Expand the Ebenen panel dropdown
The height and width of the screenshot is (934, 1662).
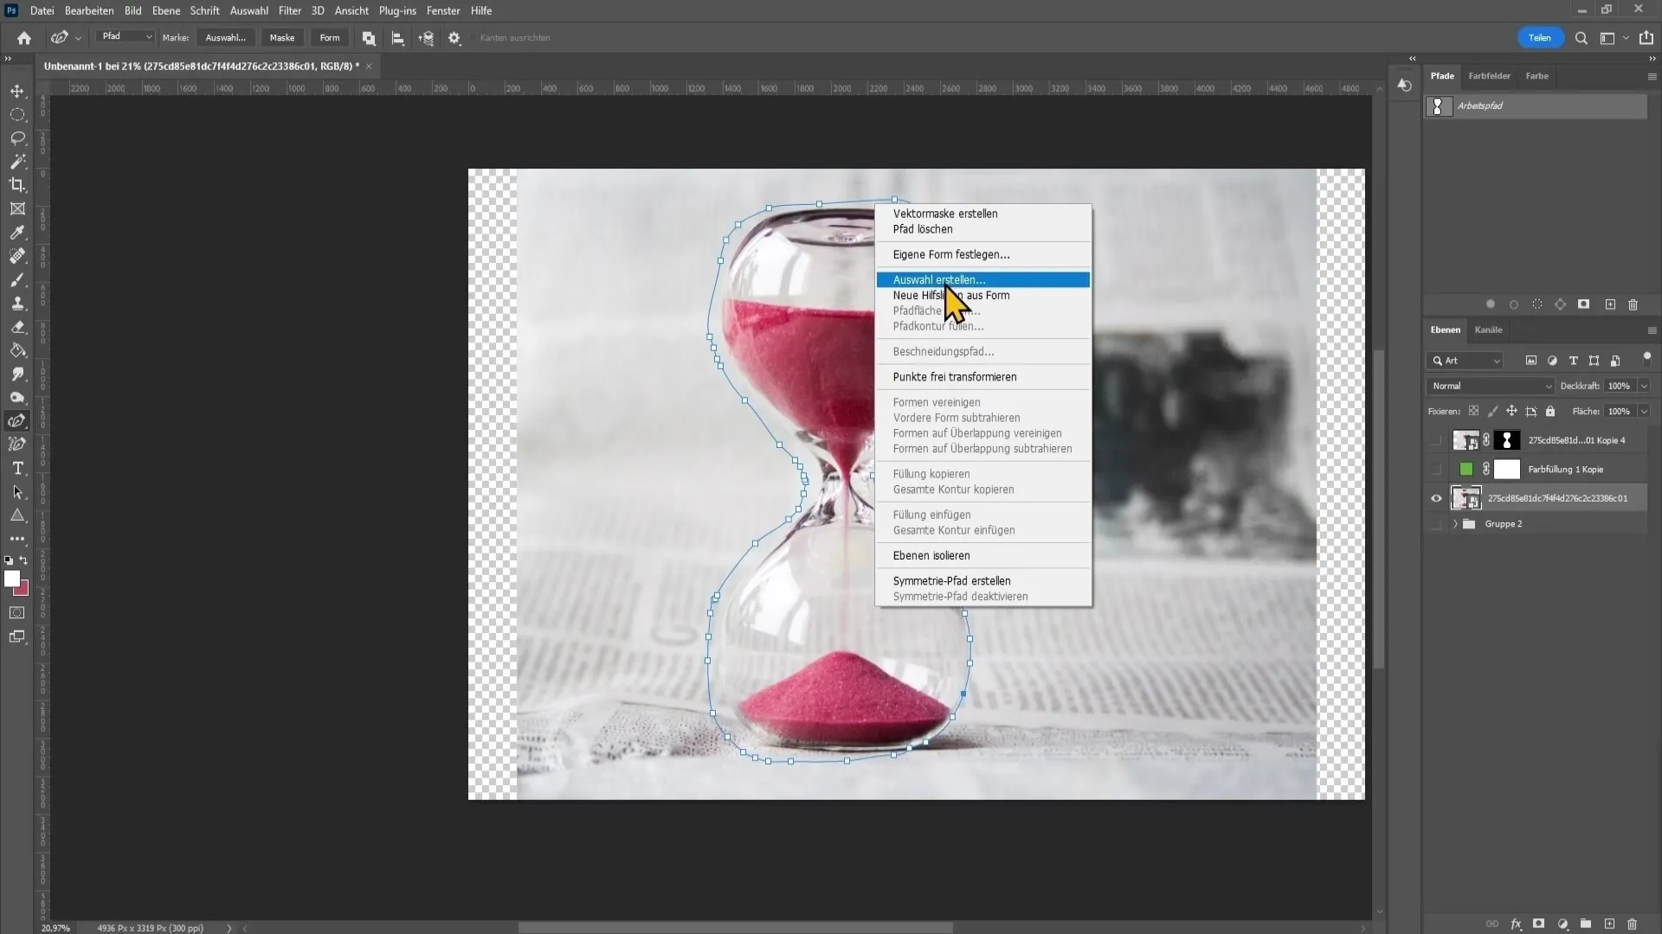coord(1652,329)
